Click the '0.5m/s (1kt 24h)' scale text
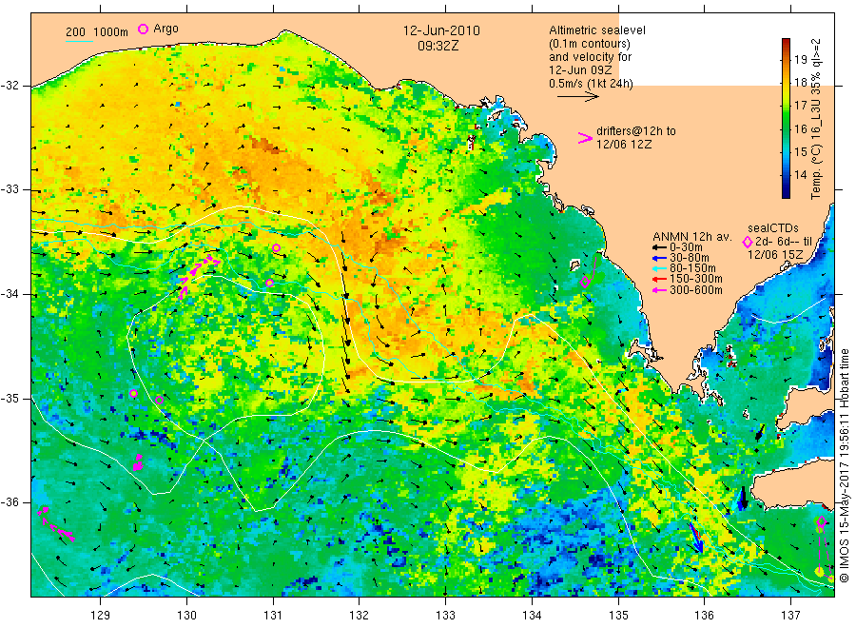 [x=592, y=84]
